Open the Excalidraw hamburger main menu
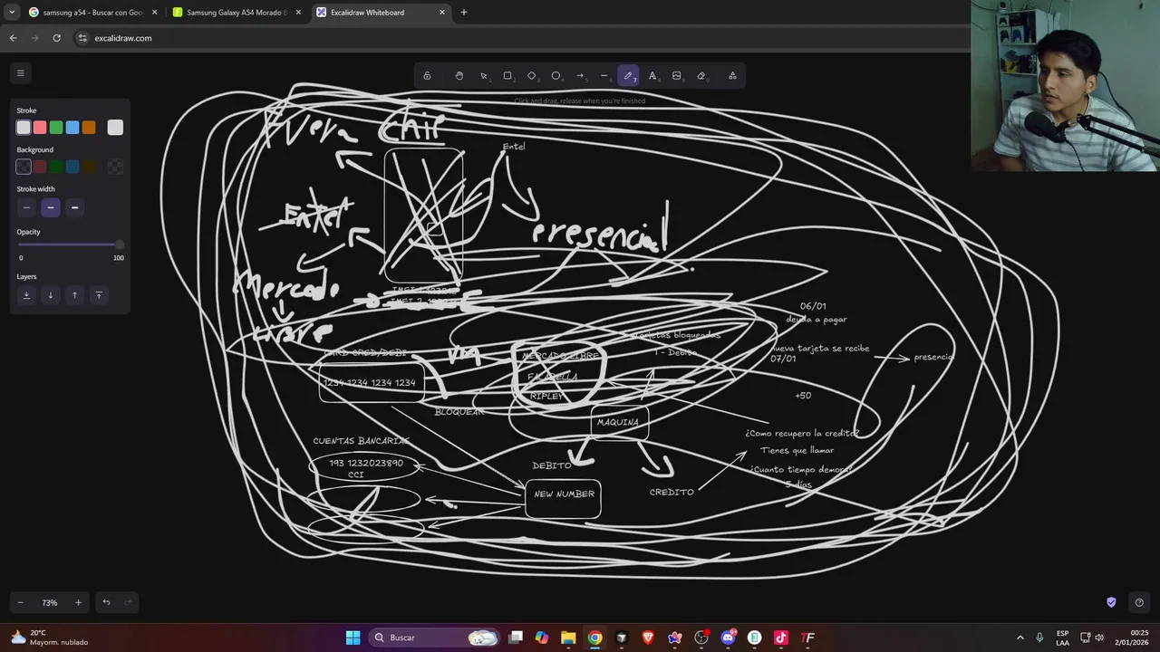 pos(20,73)
